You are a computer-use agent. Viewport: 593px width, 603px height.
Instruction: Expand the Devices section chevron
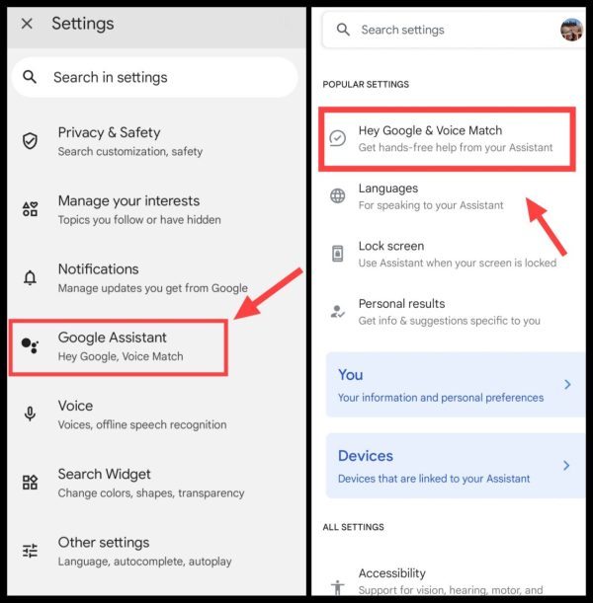tap(566, 465)
